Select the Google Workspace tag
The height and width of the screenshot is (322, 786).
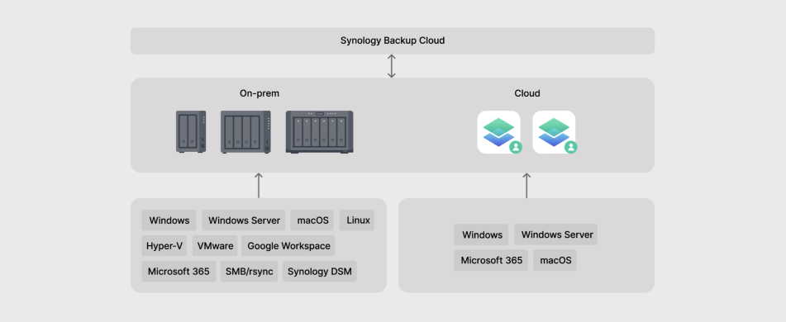coord(288,246)
